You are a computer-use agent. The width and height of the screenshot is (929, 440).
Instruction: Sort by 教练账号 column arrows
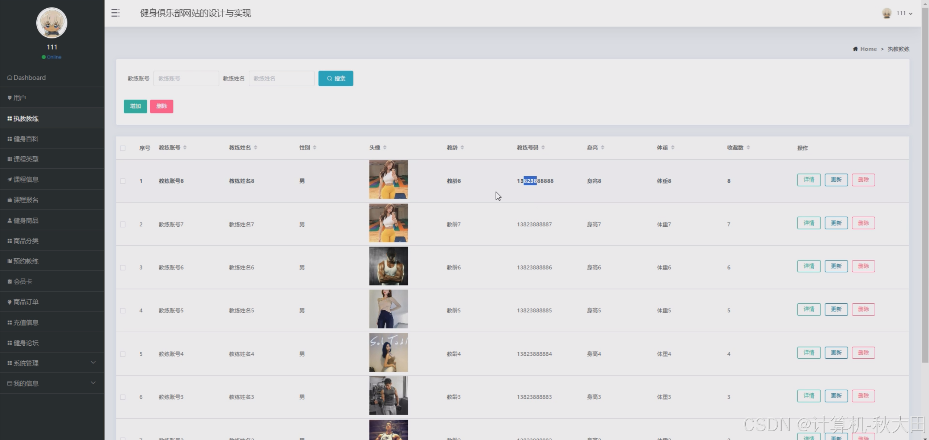[x=185, y=147]
